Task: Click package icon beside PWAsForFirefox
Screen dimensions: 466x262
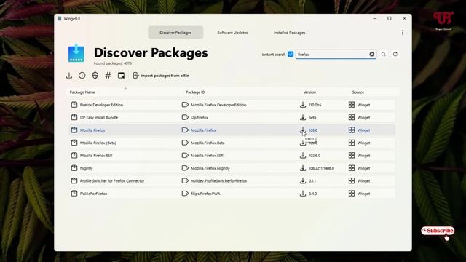Action: click(x=74, y=194)
